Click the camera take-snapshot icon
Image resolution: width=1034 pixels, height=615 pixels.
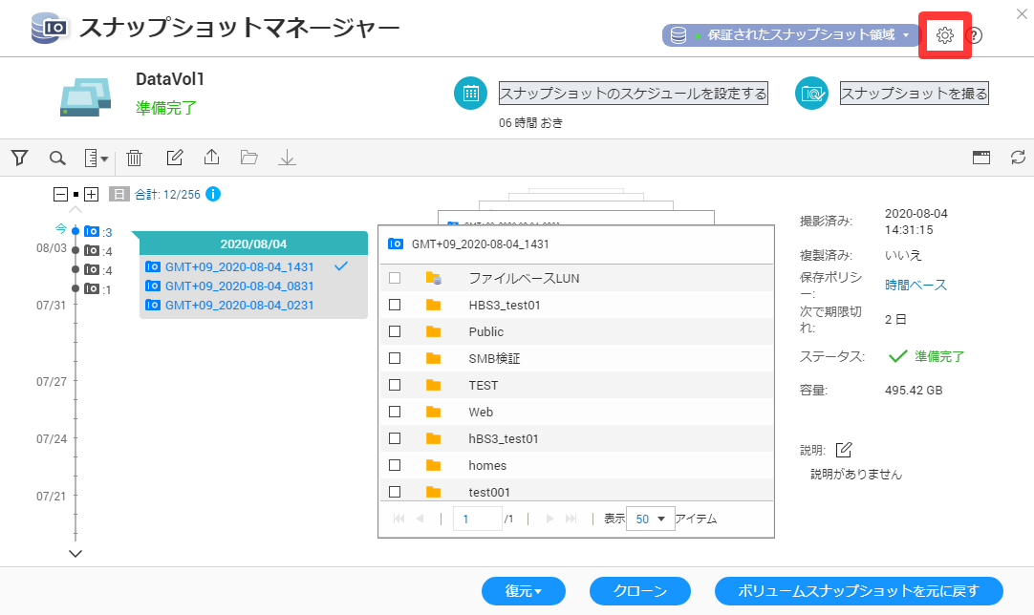811,93
